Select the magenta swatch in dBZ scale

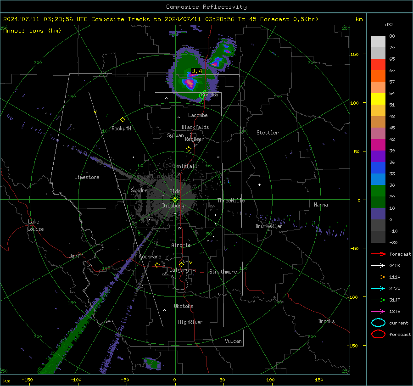point(378,145)
